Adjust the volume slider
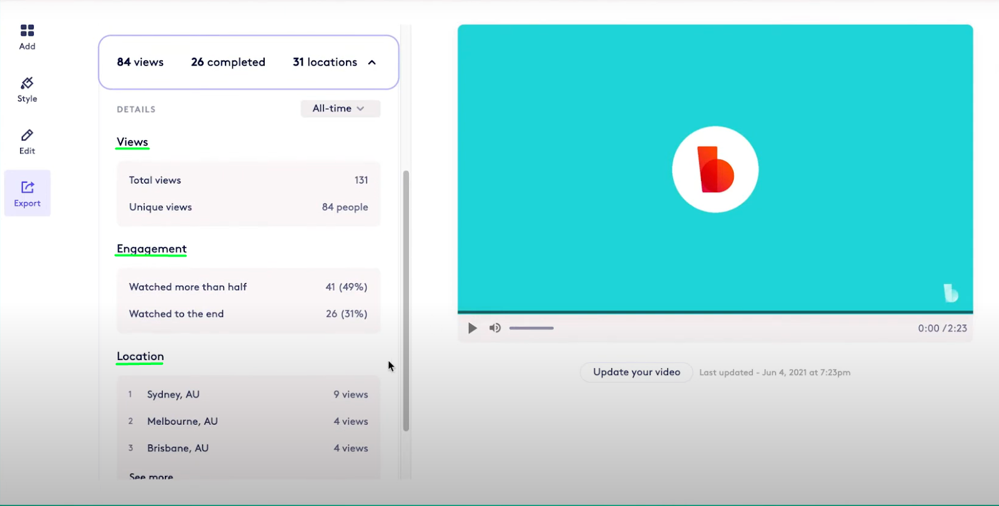Screen dimensions: 999x506 [531, 328]
